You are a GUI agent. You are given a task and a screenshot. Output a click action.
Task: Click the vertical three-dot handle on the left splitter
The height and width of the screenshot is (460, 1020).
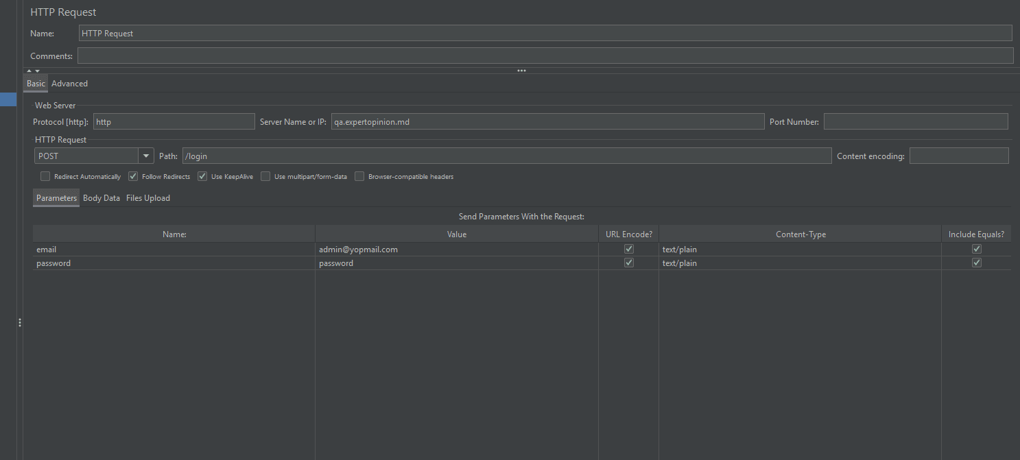(x=20, y=322)
